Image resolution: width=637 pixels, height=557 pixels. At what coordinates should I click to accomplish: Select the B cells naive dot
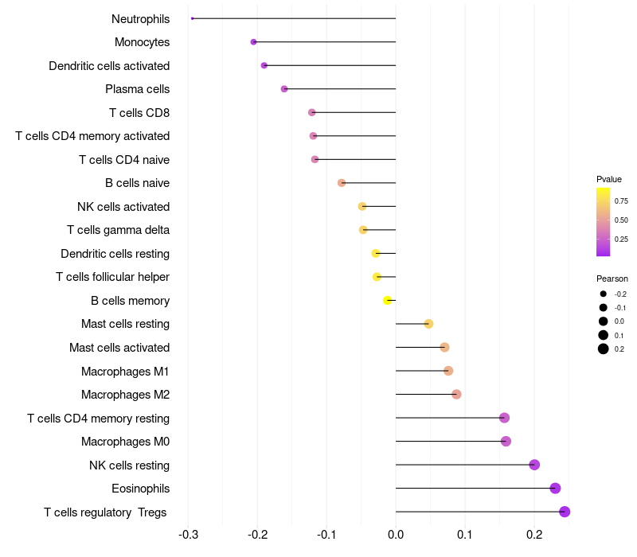coord(342,183)
